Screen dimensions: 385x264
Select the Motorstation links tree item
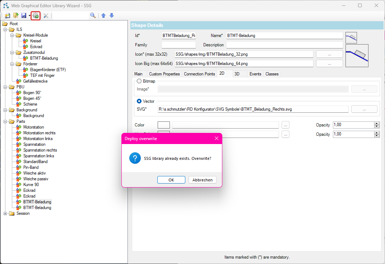[x=38, y=139]
